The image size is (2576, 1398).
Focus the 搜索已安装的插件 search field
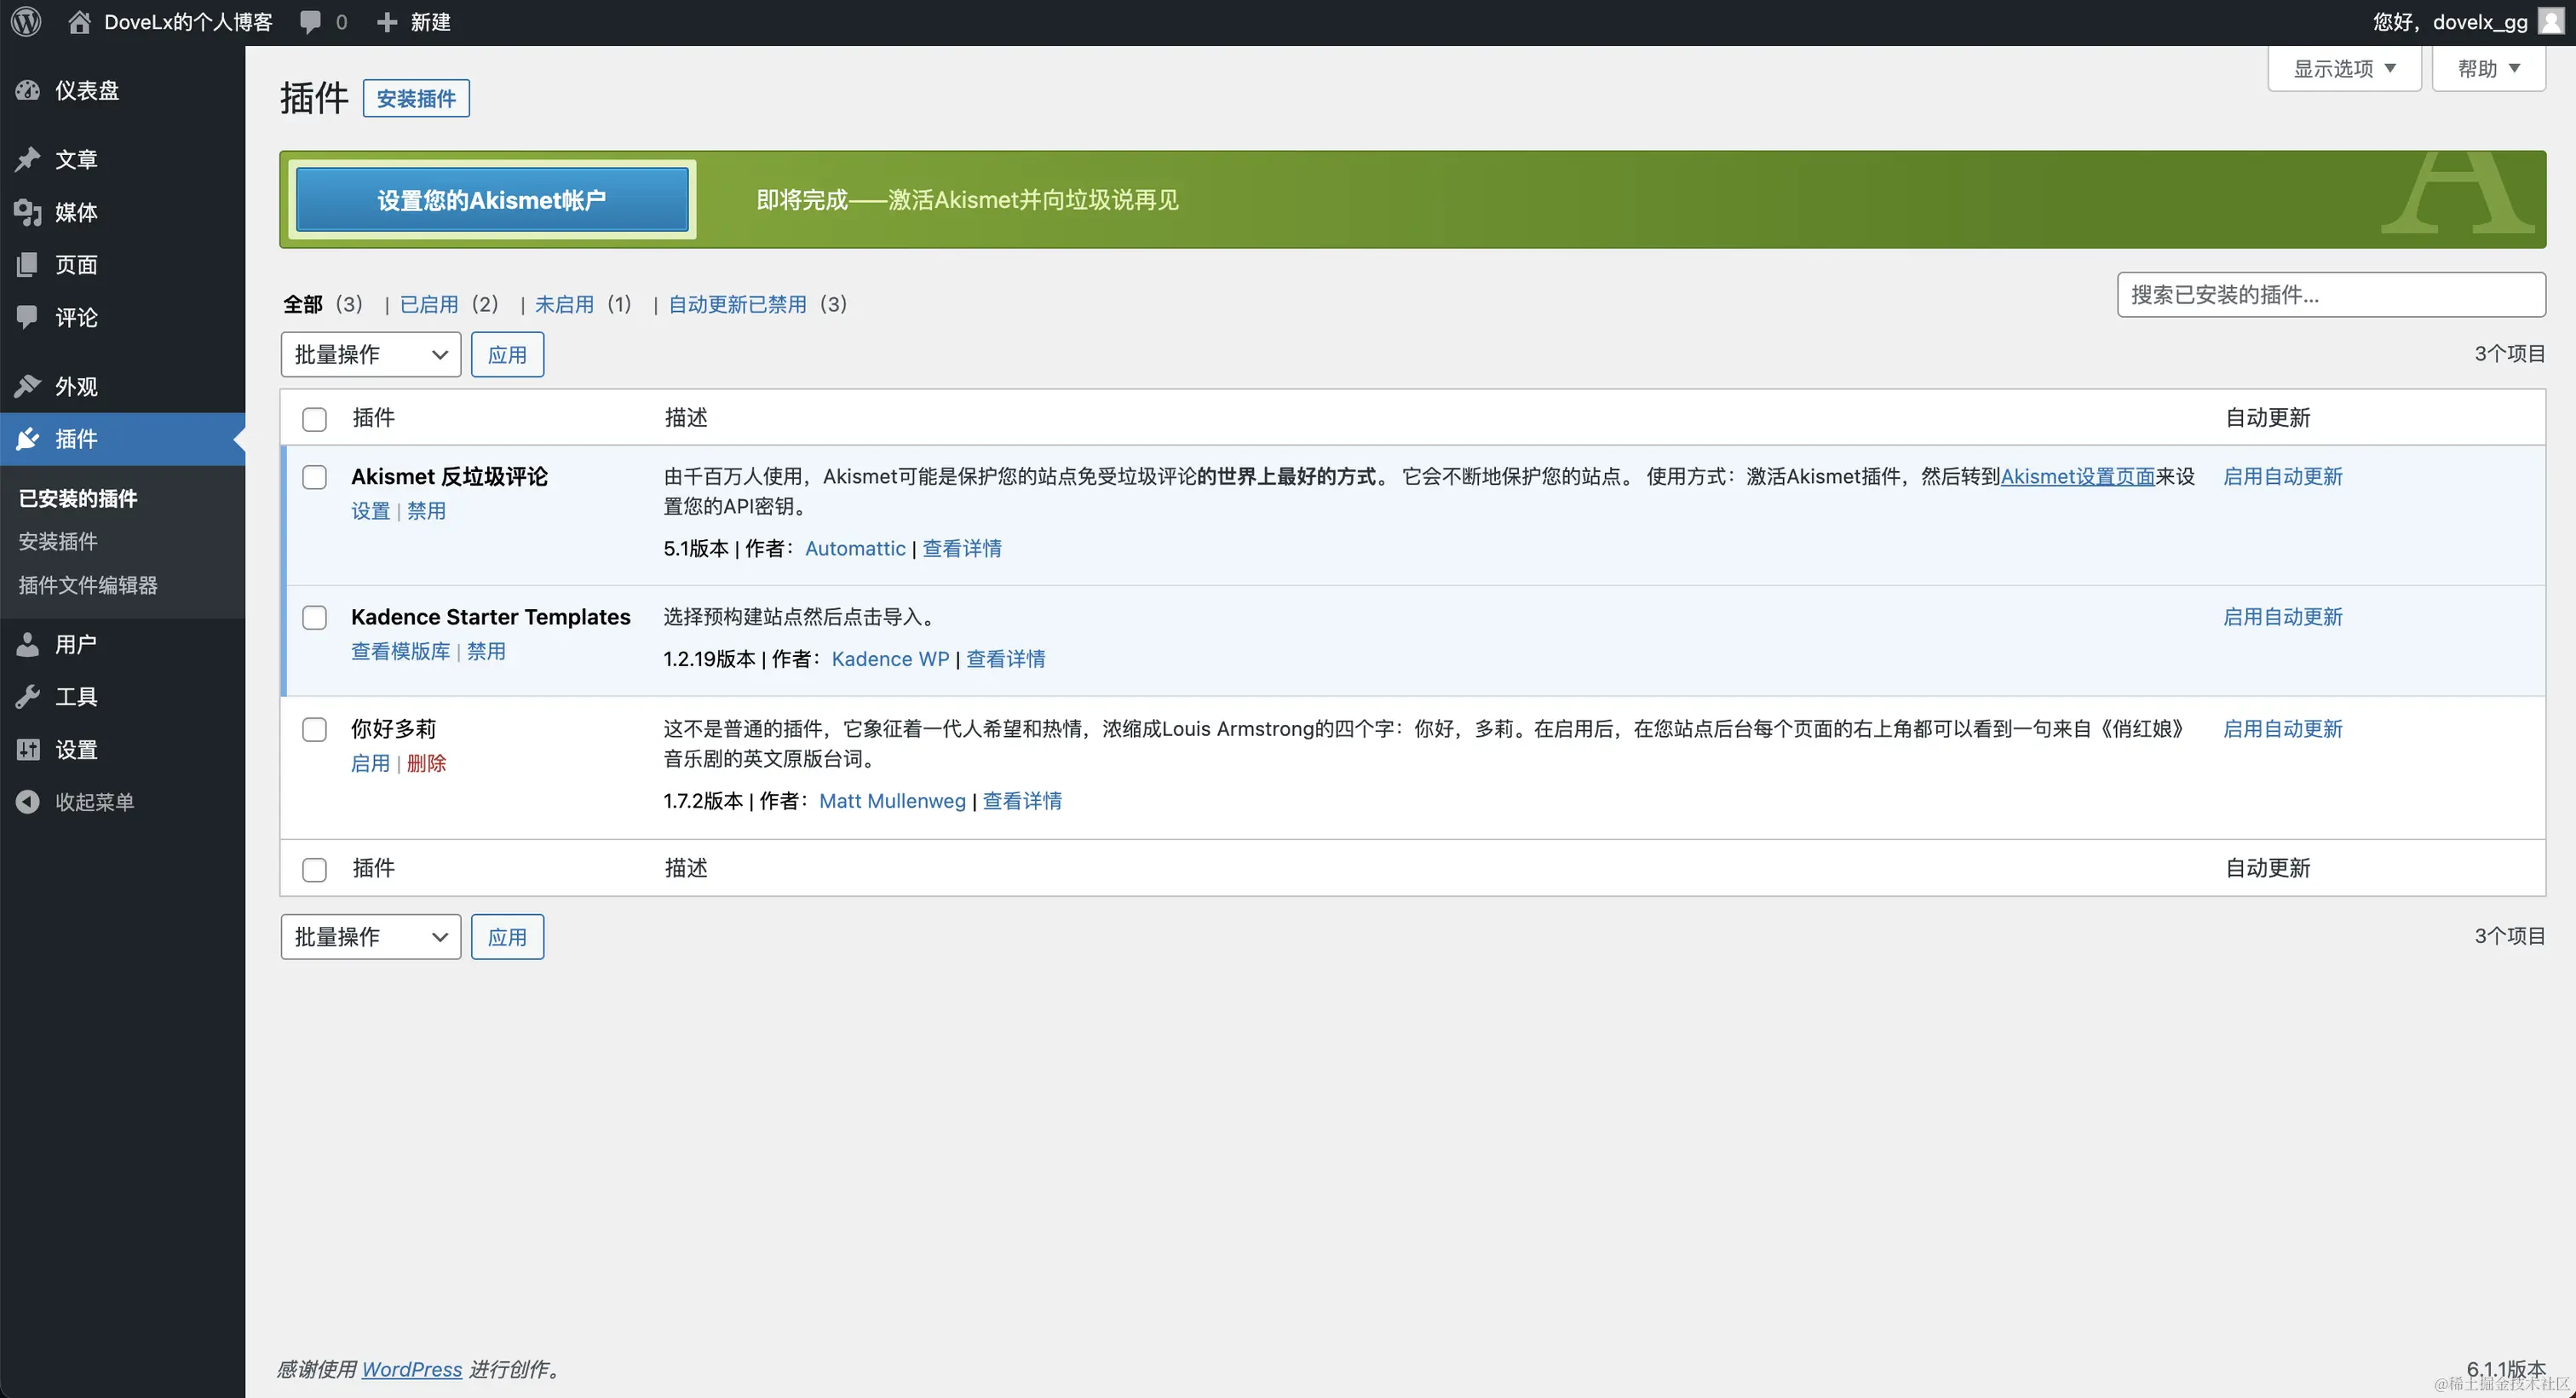coord(2330,294)
